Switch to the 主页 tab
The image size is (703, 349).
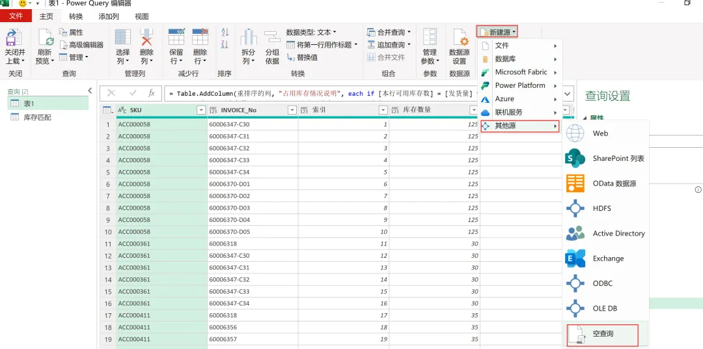(46, 16)
